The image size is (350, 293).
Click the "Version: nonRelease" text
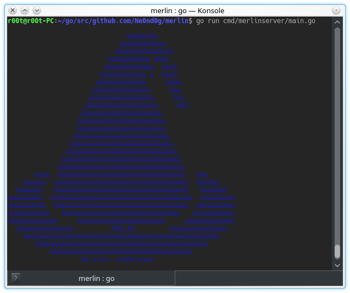point(117,259)
